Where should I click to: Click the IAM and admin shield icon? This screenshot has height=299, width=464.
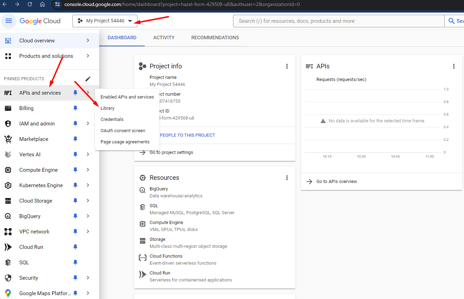[8, 124]
